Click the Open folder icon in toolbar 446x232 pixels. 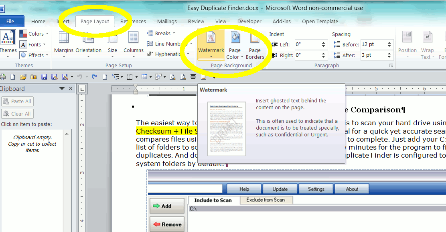point(23,76)
